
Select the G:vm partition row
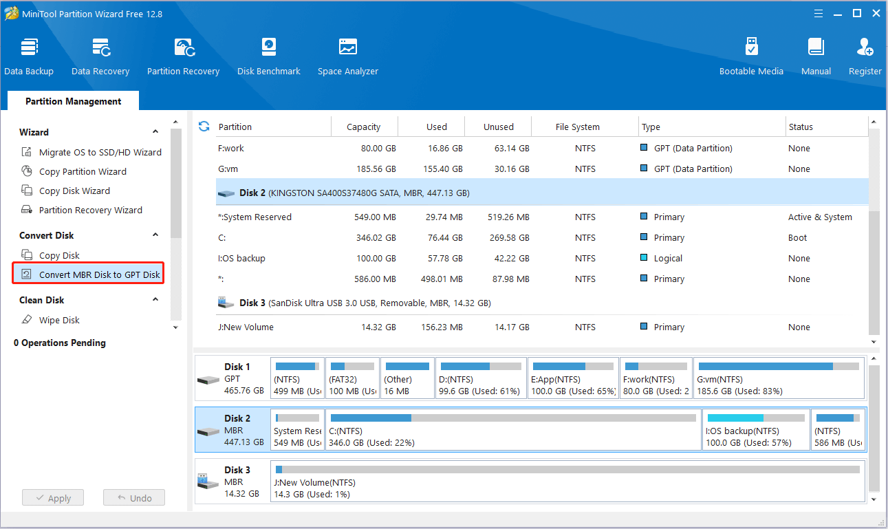coord(542,169)
